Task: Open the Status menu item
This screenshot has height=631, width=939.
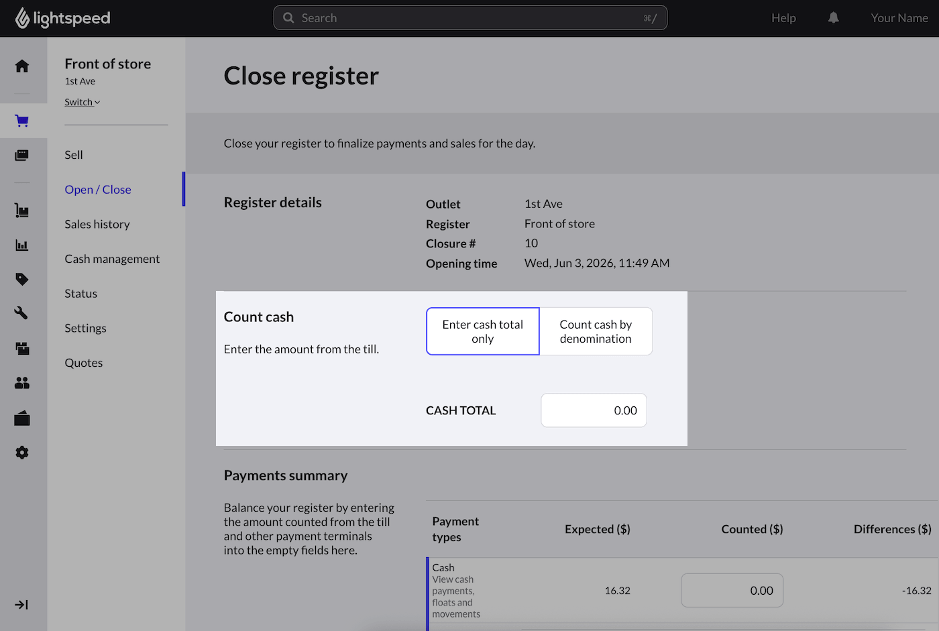Action: [x=81, y=294]
